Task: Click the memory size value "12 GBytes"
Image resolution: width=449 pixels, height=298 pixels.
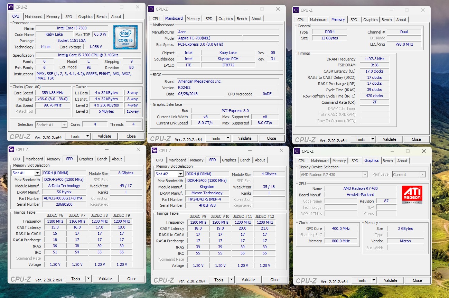Action: point(329,38)
